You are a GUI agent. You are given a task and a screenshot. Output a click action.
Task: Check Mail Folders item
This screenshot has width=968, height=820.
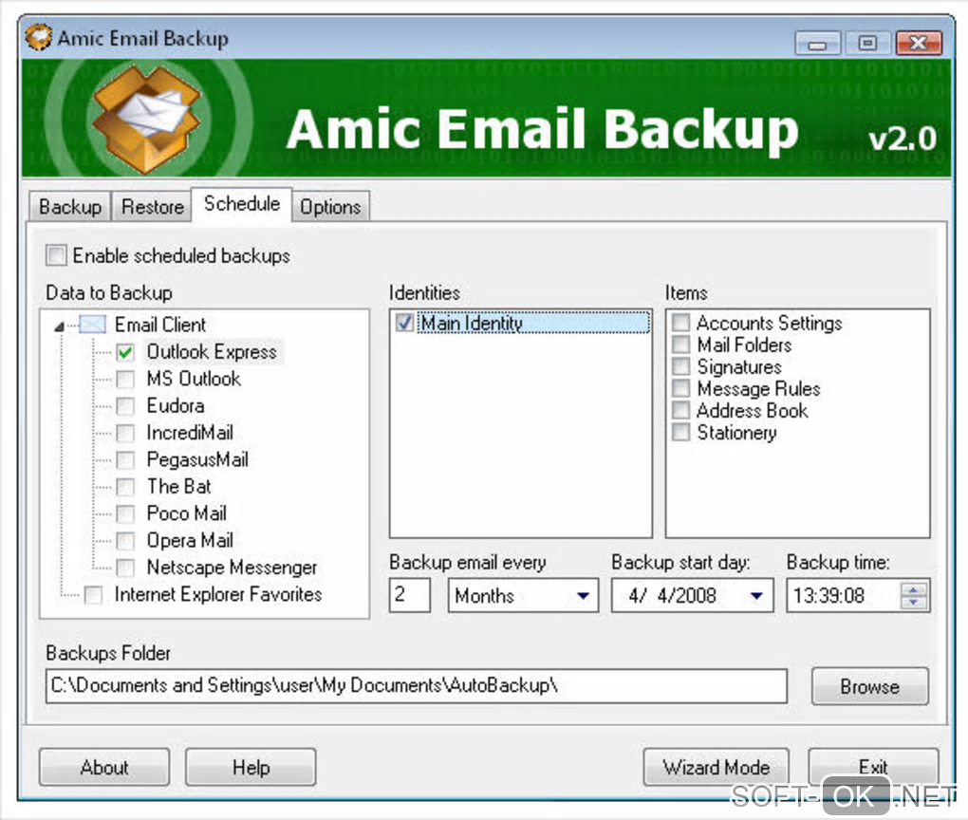681,344
